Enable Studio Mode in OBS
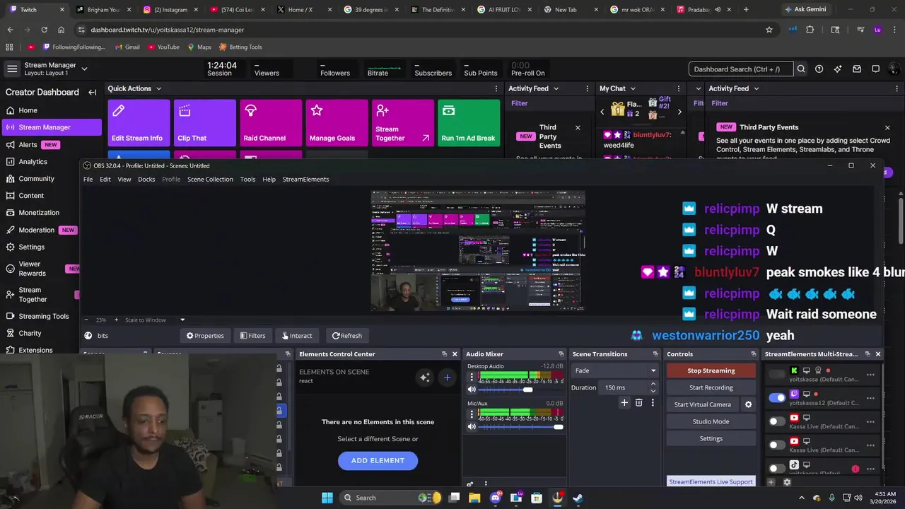905x509 pixels. coord(711,421)
